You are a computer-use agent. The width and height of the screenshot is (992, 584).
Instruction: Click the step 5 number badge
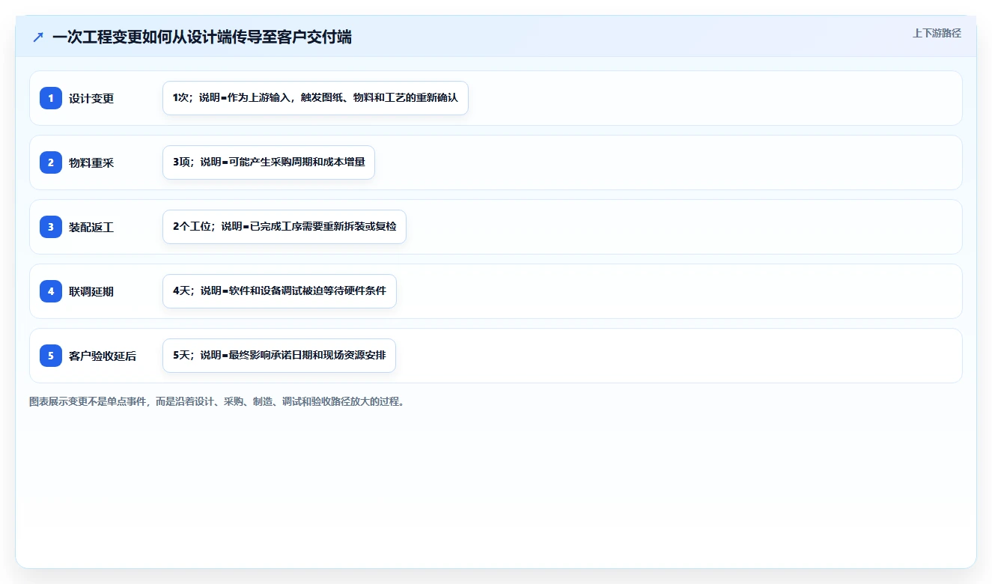[51, 356]
